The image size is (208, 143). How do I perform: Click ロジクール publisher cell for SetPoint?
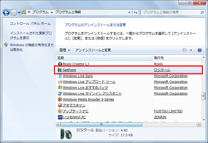pyautogui.click(x=162, y=70)
